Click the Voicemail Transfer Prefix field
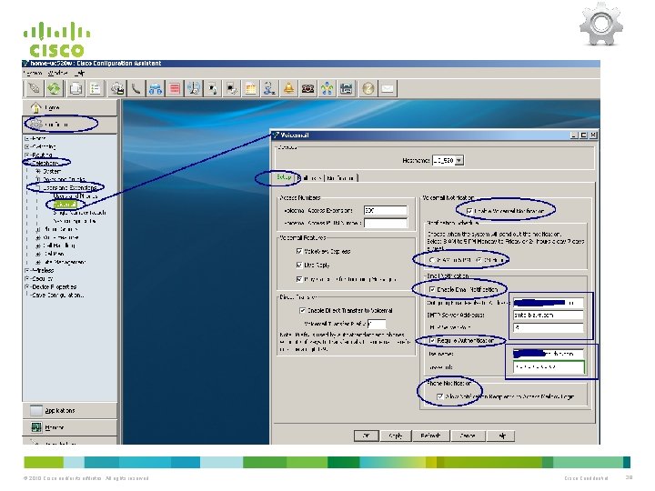 tap(377, 324)
